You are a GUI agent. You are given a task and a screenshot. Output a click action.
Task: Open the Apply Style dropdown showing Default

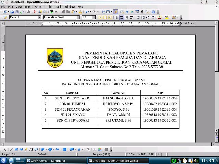tap(40, 17)
